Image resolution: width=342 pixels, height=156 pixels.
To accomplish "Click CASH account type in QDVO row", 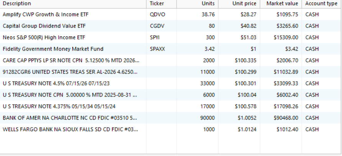I will pyautogui.click(x=312, y=15).
